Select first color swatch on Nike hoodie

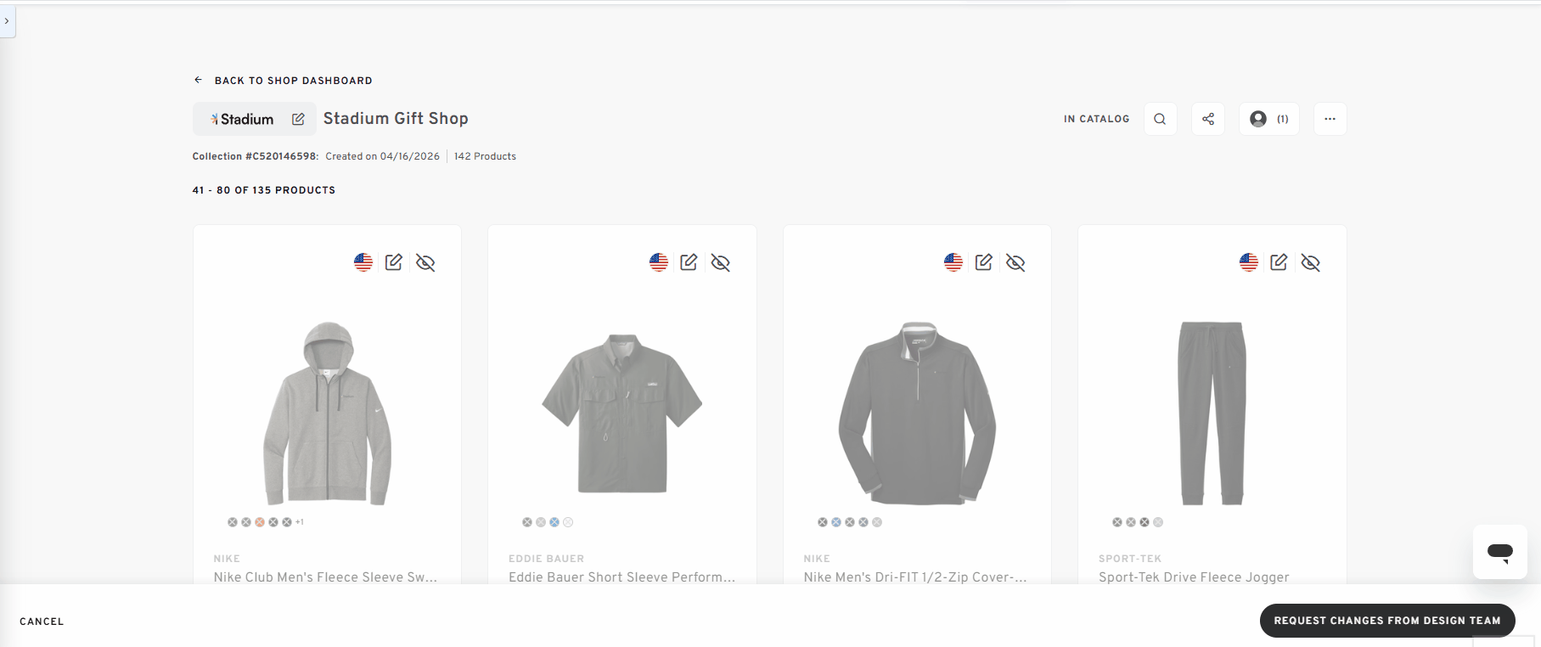(233, 522)
